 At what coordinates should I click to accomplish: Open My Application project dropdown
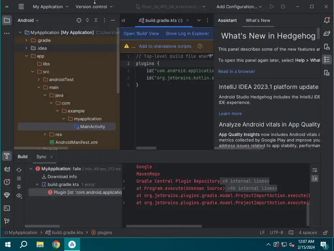pos(51,7)
